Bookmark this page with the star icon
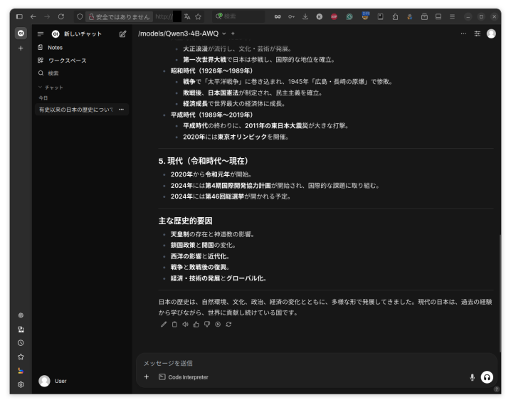The height and width of the screenshot is (405, 511). coord(198,16)
